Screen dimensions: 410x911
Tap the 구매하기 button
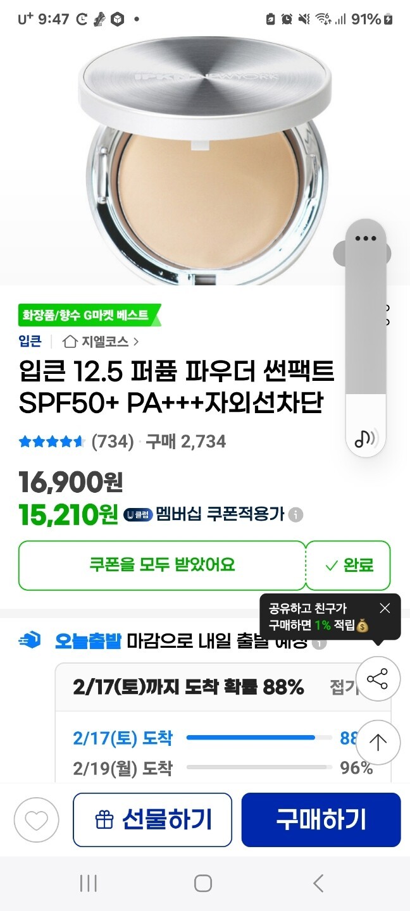click(x=321, y=820)
